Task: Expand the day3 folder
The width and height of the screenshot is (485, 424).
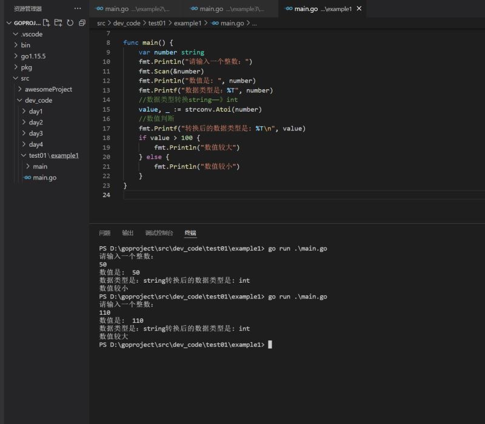Action: coord(24,133)
